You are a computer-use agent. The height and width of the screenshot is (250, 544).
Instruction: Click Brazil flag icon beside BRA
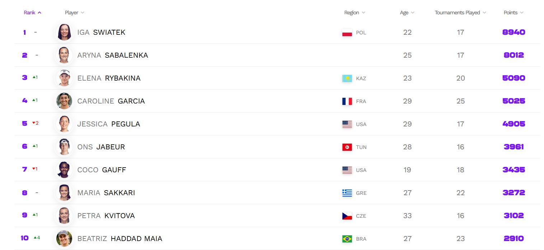point(347,239)
